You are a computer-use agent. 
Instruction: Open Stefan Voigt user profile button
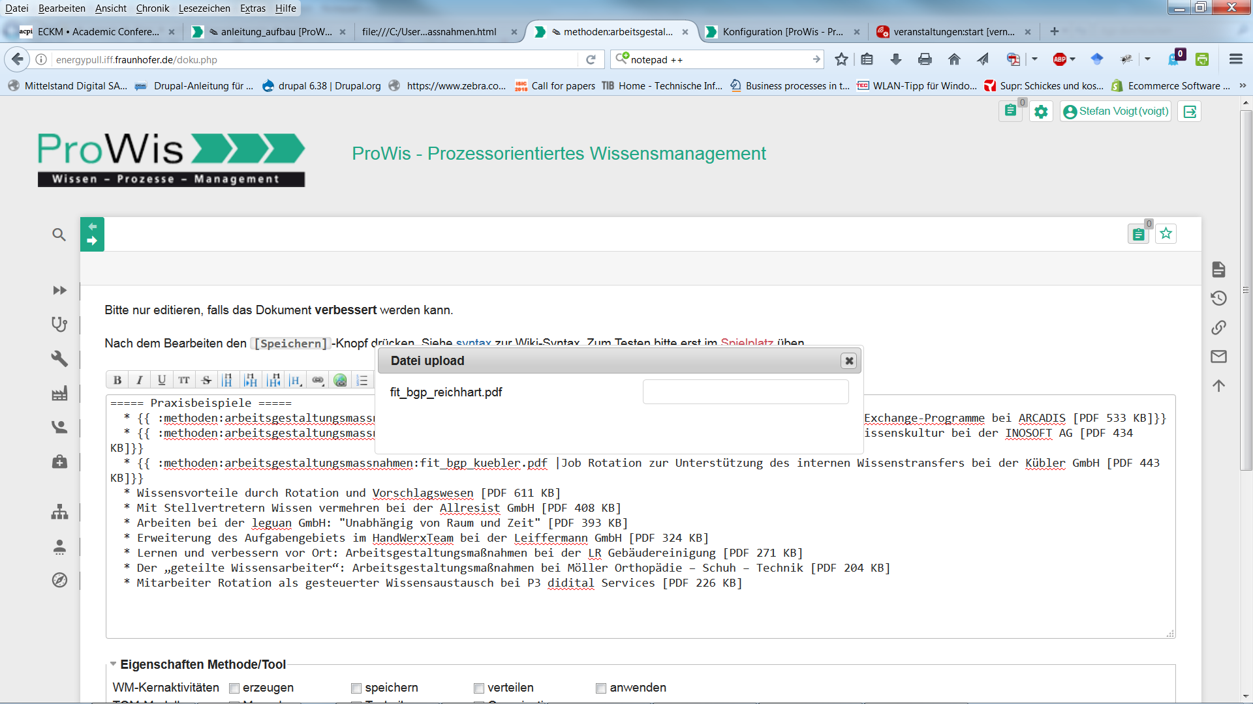pyautogui.click(x=1115, y=111)
